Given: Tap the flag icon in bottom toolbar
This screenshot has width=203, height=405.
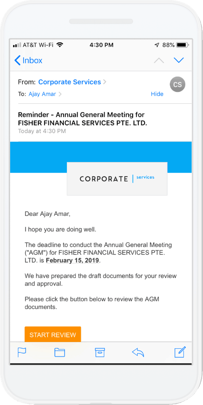Looking at the screenshot, I should tap(22, 352).
